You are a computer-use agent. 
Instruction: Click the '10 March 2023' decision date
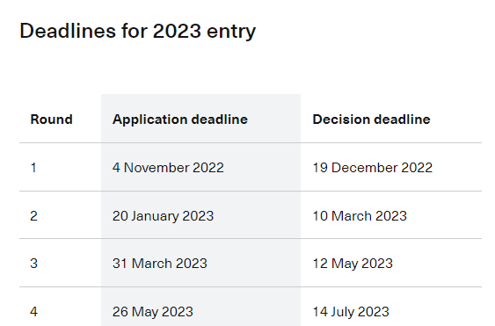[x=360, y=216]
